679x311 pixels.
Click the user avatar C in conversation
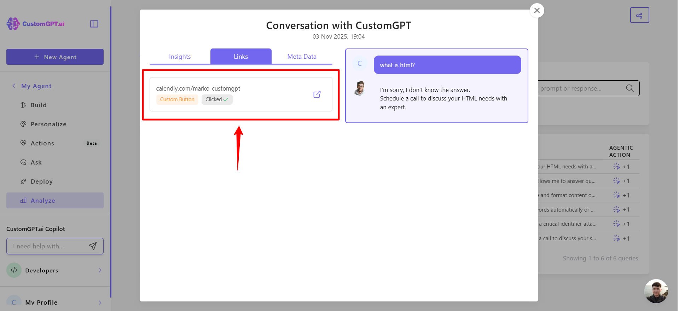[x=360, y=63]
